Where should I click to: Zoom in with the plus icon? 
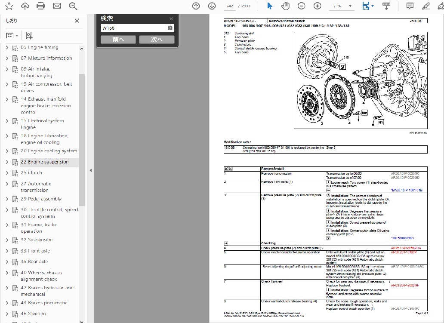pos(318,6)
